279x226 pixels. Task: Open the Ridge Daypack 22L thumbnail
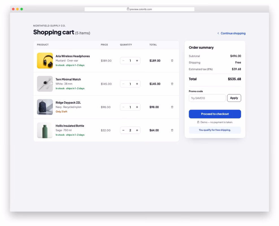click(x=45, y=107)
